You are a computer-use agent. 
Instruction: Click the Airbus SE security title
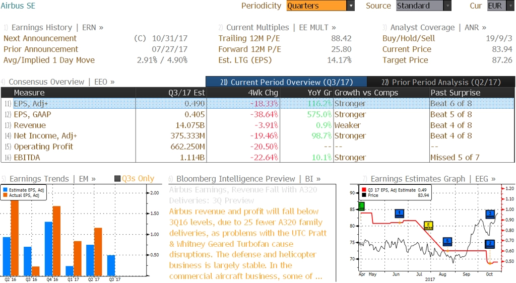[18, 6]
